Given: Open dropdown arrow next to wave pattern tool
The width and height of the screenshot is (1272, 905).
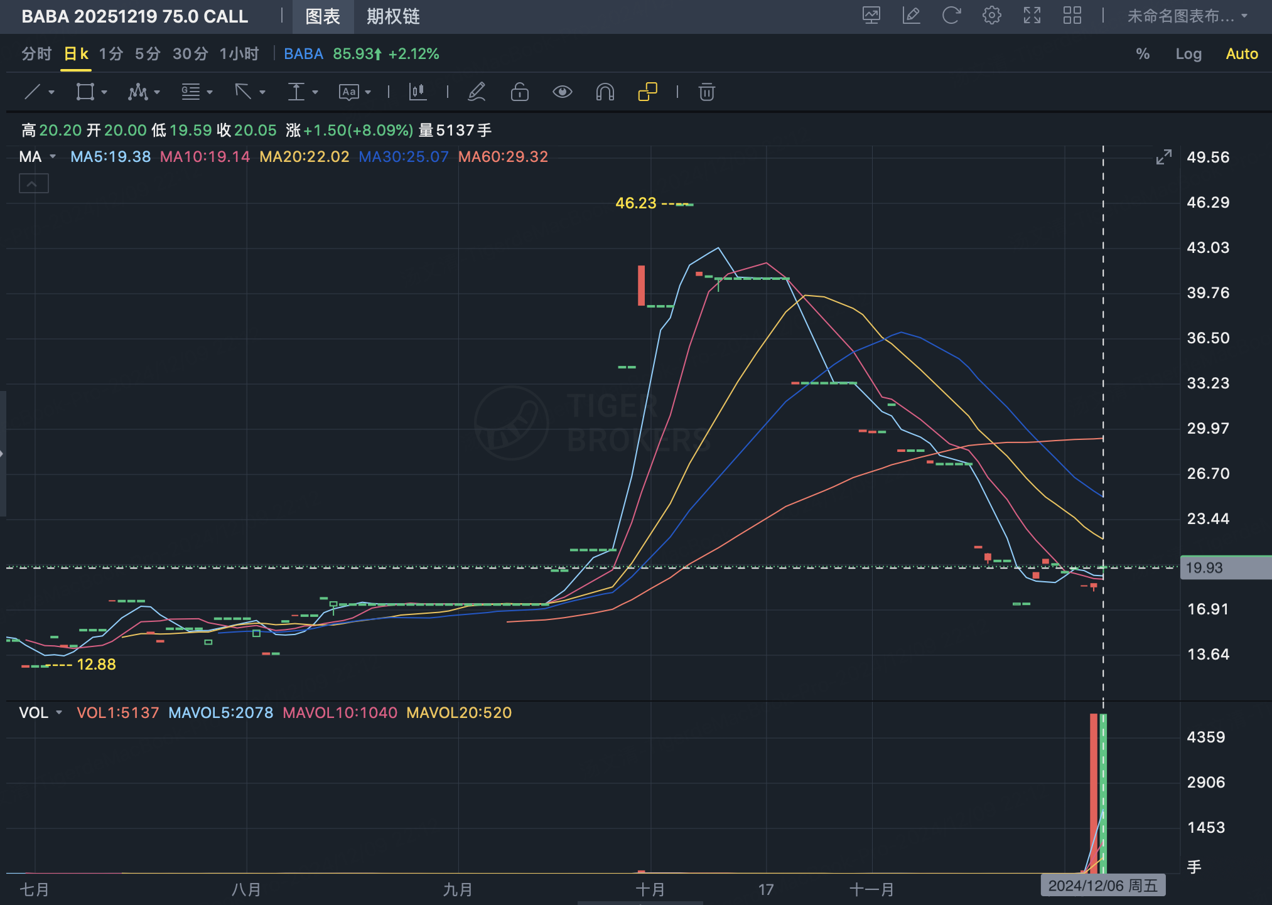Looking at the screenshot, I should tap(157, 92).
